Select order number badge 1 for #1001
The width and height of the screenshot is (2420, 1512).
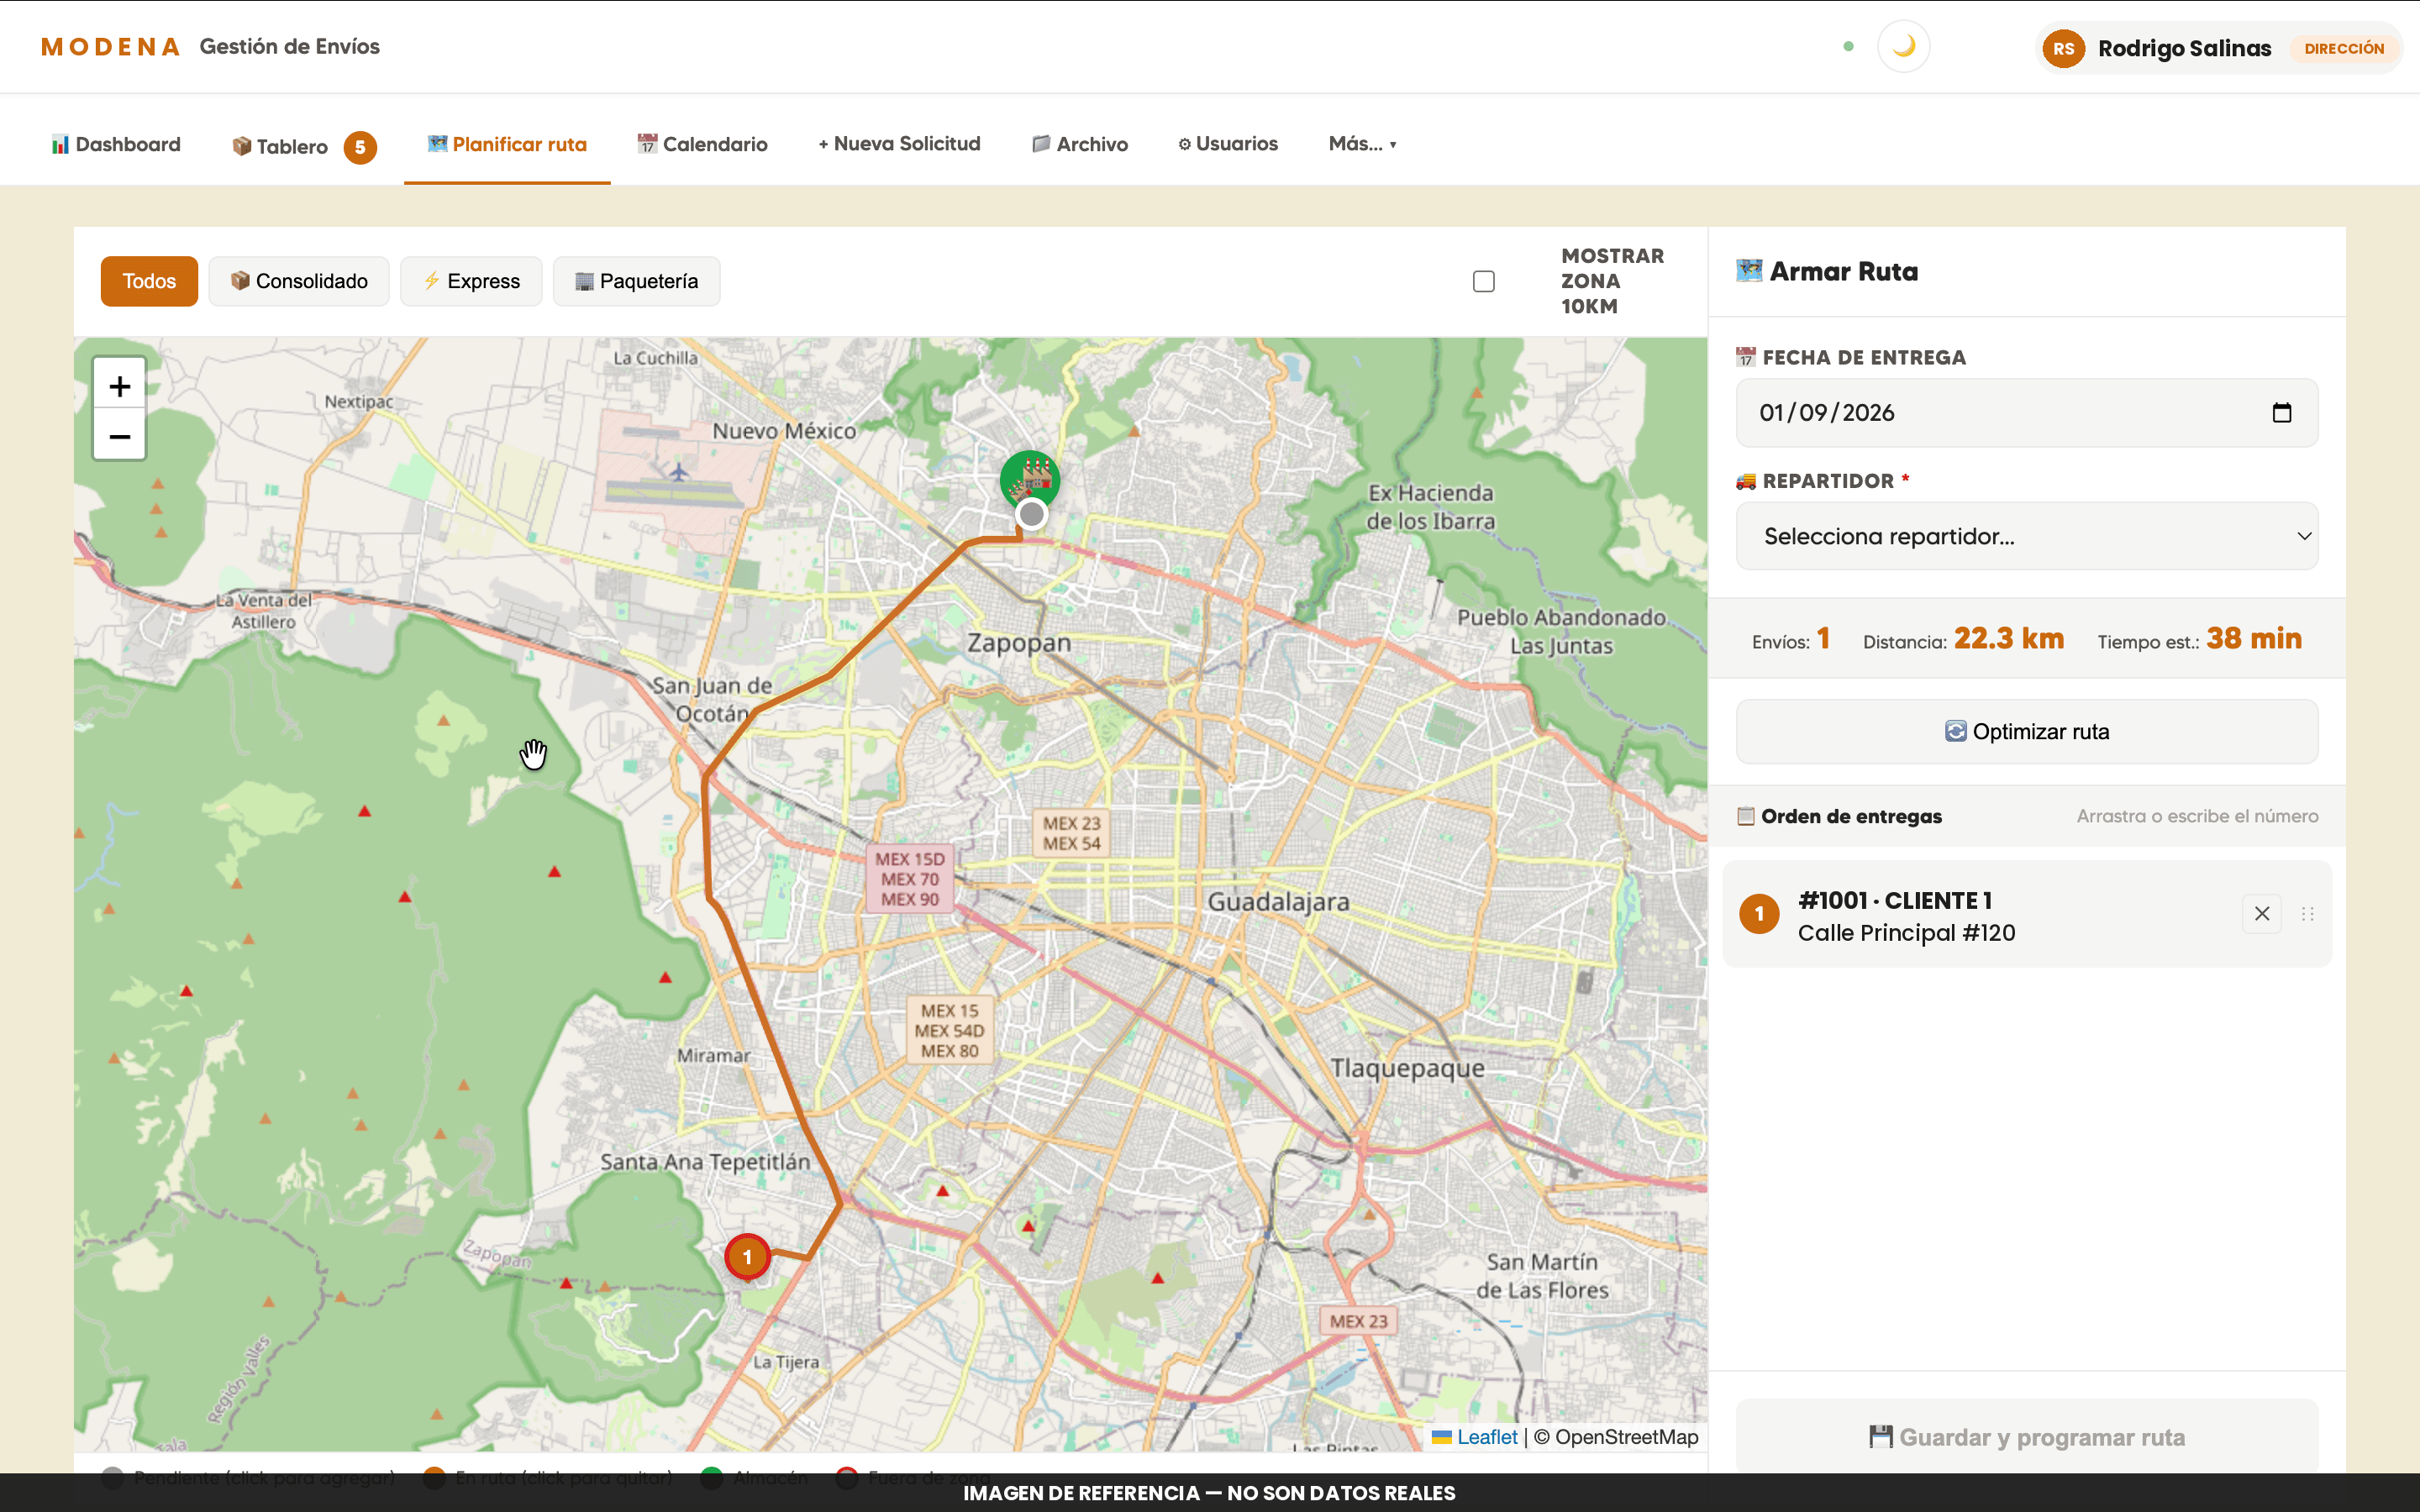[x=1759, y=914]
